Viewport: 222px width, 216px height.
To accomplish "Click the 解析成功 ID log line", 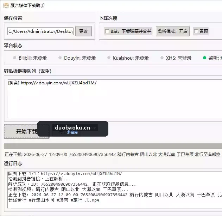I will point(72,184).
